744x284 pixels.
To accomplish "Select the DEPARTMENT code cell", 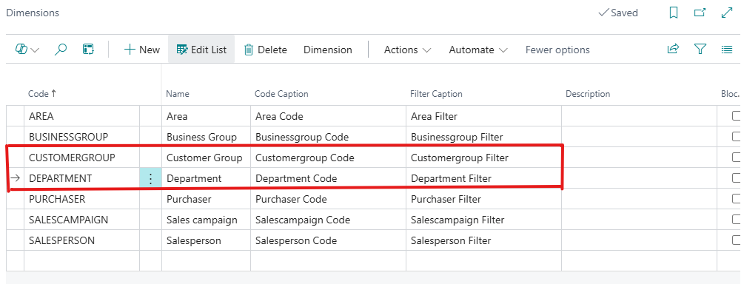I will pos(81,178).
